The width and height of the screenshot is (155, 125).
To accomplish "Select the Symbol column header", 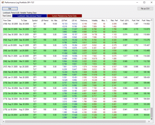I will [35, 20].
